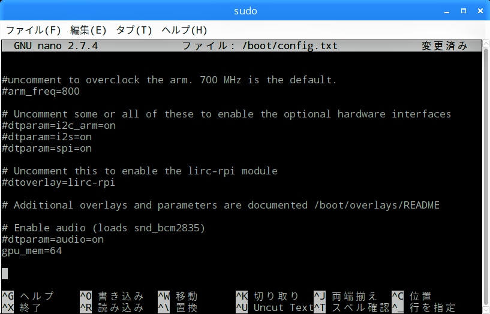Click the 'optional hardware interfaces' comment line
Image resolution: width=490 pixels, height=314 pixels.
(227, 114)
